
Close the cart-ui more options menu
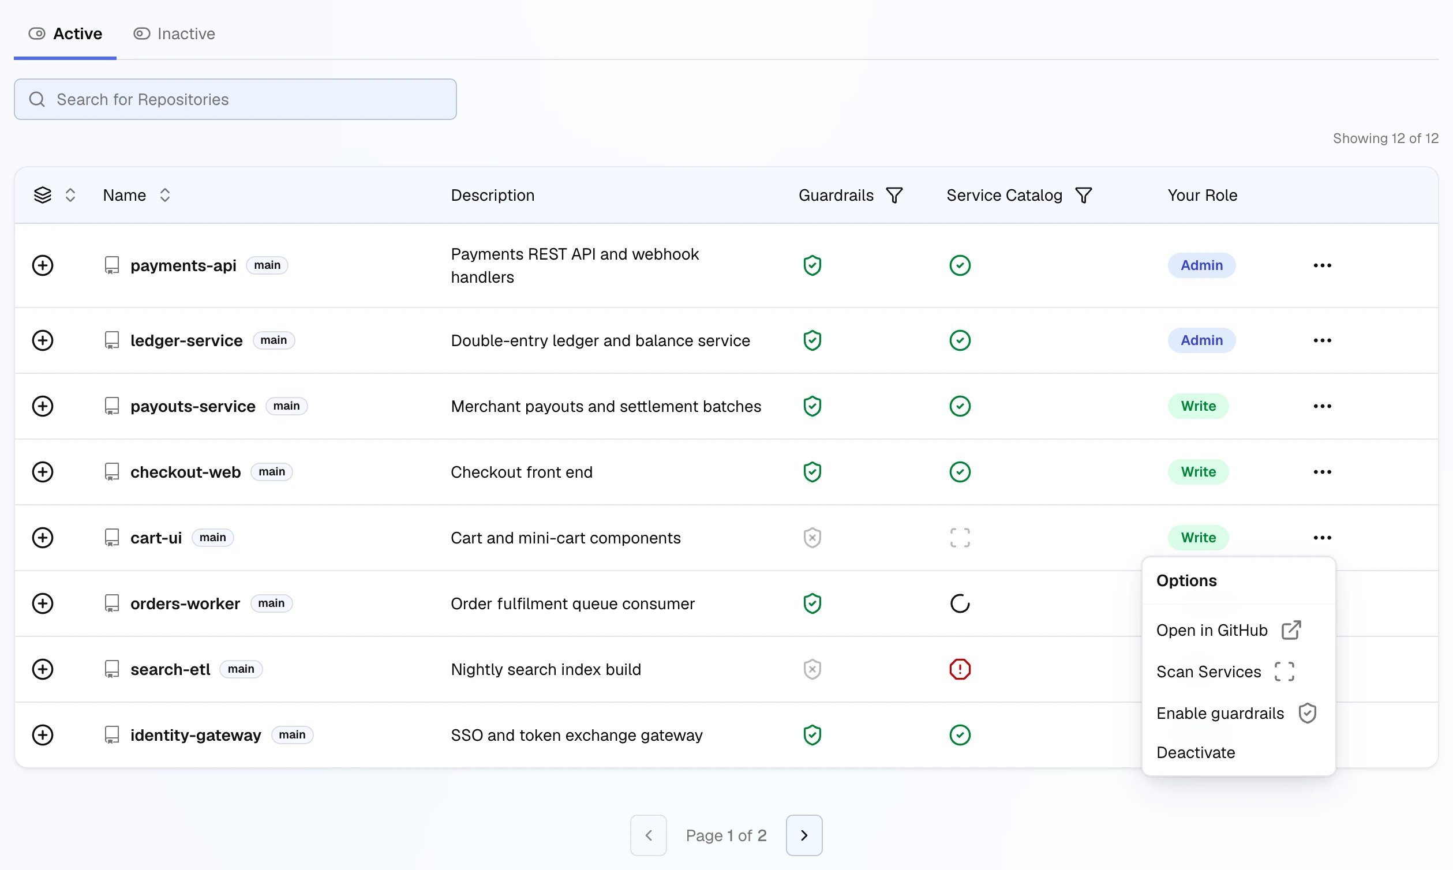coord(1321,537)
